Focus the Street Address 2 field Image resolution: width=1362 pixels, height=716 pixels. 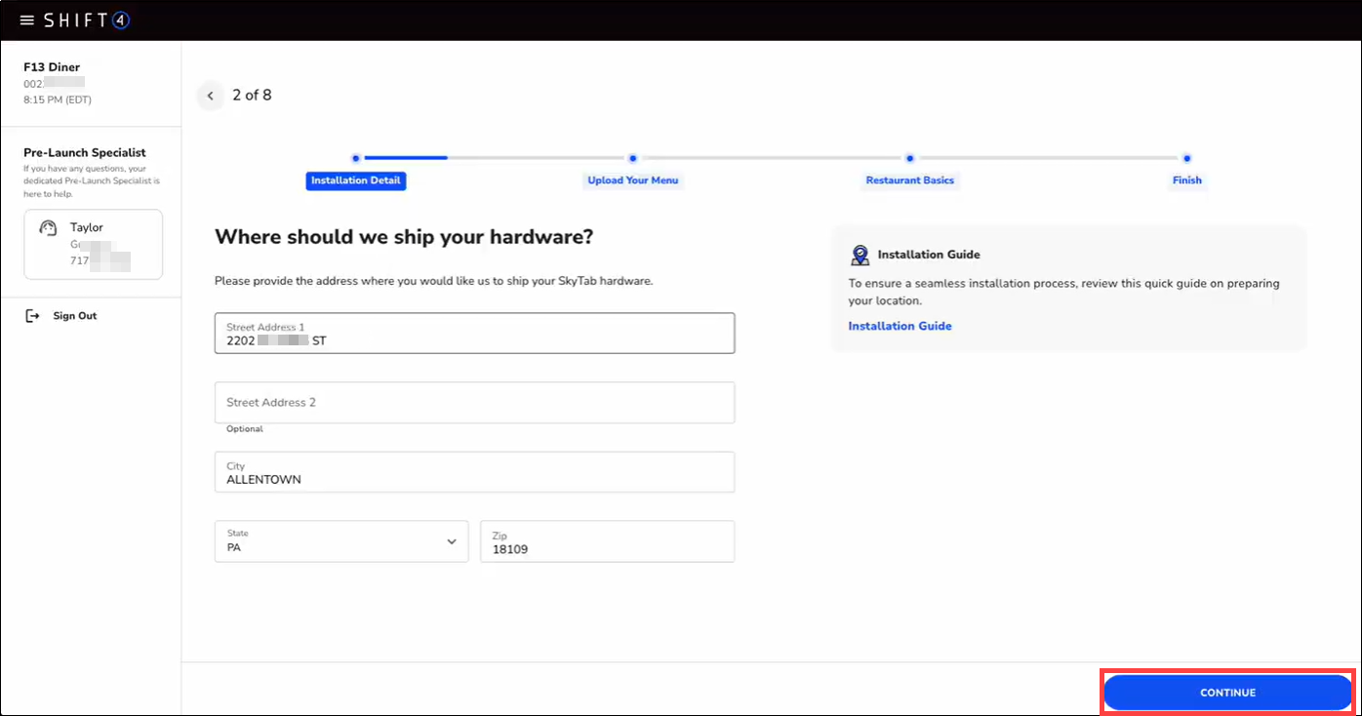(474, 403)
